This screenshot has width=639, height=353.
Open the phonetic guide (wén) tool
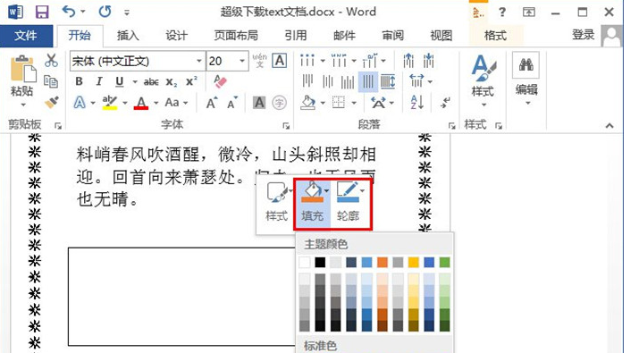[259, 61]
